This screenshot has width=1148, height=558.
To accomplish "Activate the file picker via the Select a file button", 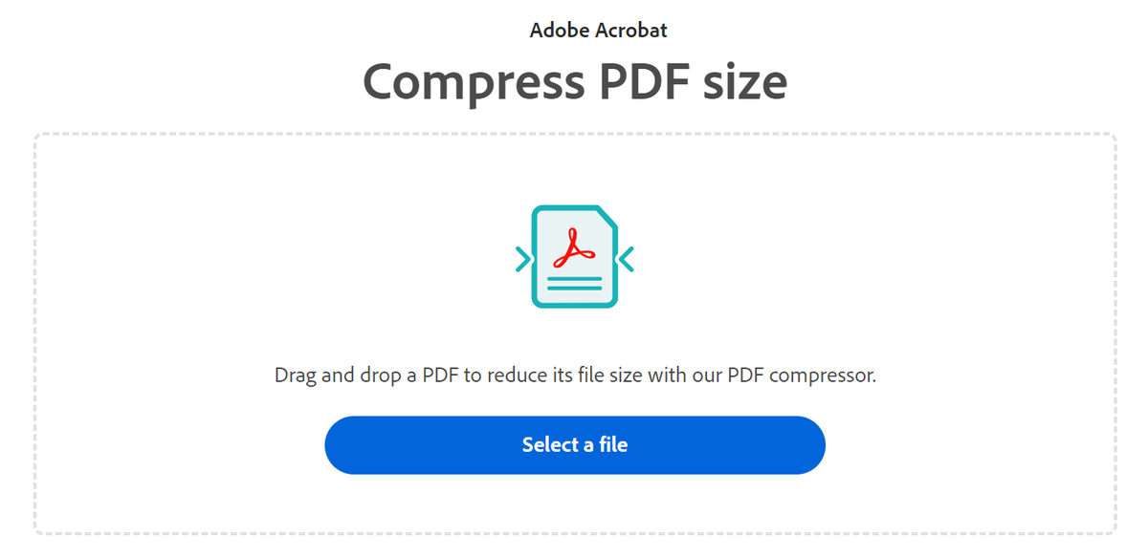I will (575, 444).
